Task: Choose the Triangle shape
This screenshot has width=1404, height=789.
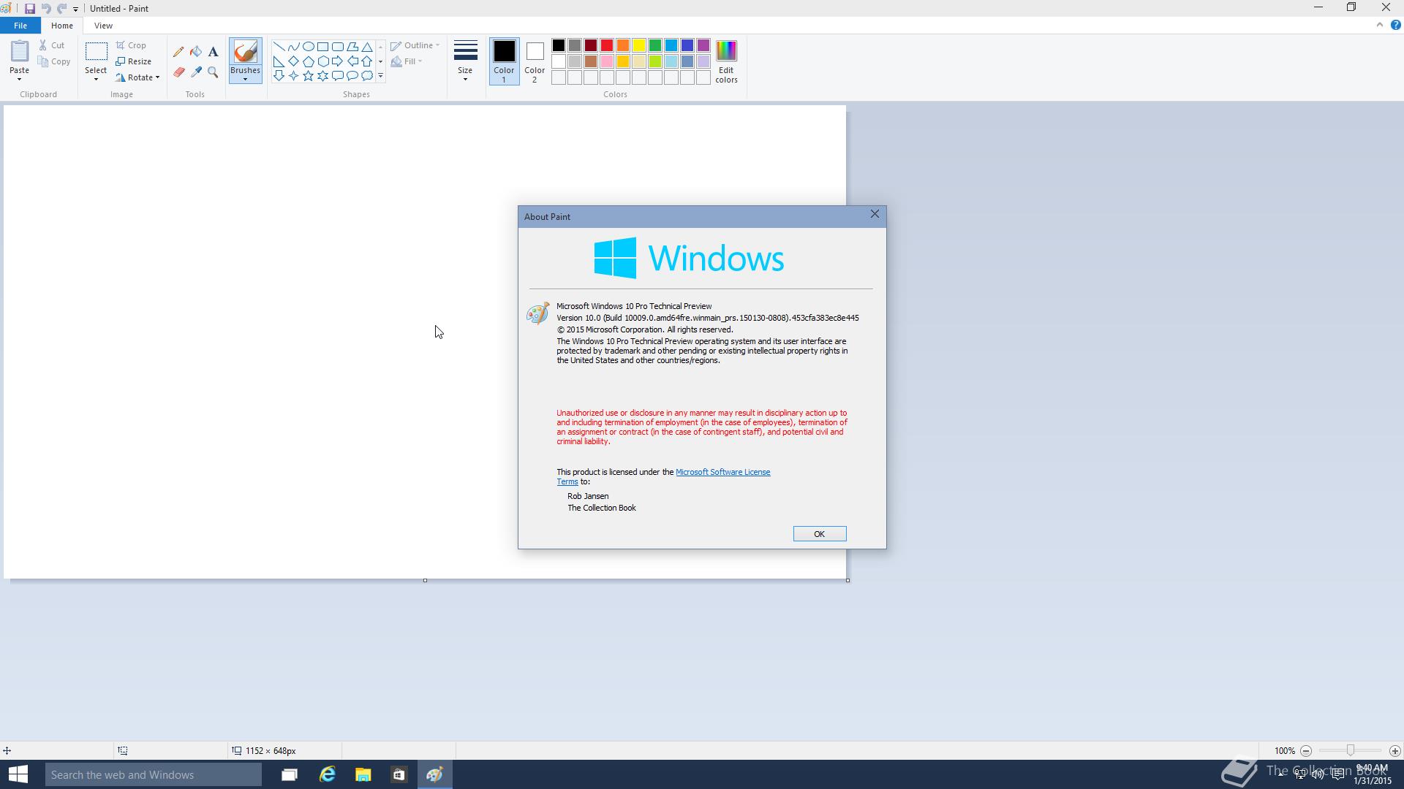Action: [x=366, y=46]
